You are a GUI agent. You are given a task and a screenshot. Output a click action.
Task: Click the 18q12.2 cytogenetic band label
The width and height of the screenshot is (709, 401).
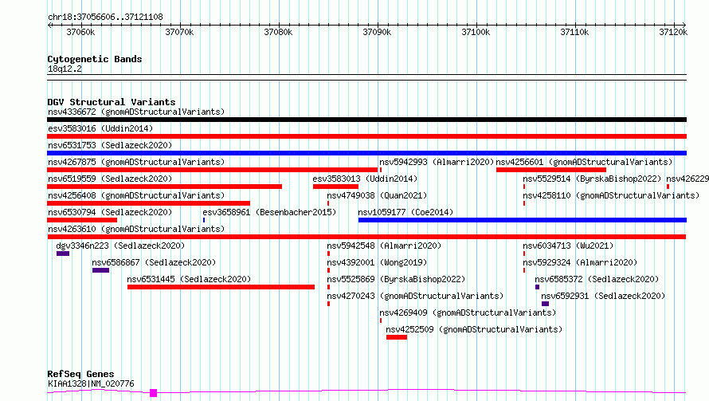65,69
